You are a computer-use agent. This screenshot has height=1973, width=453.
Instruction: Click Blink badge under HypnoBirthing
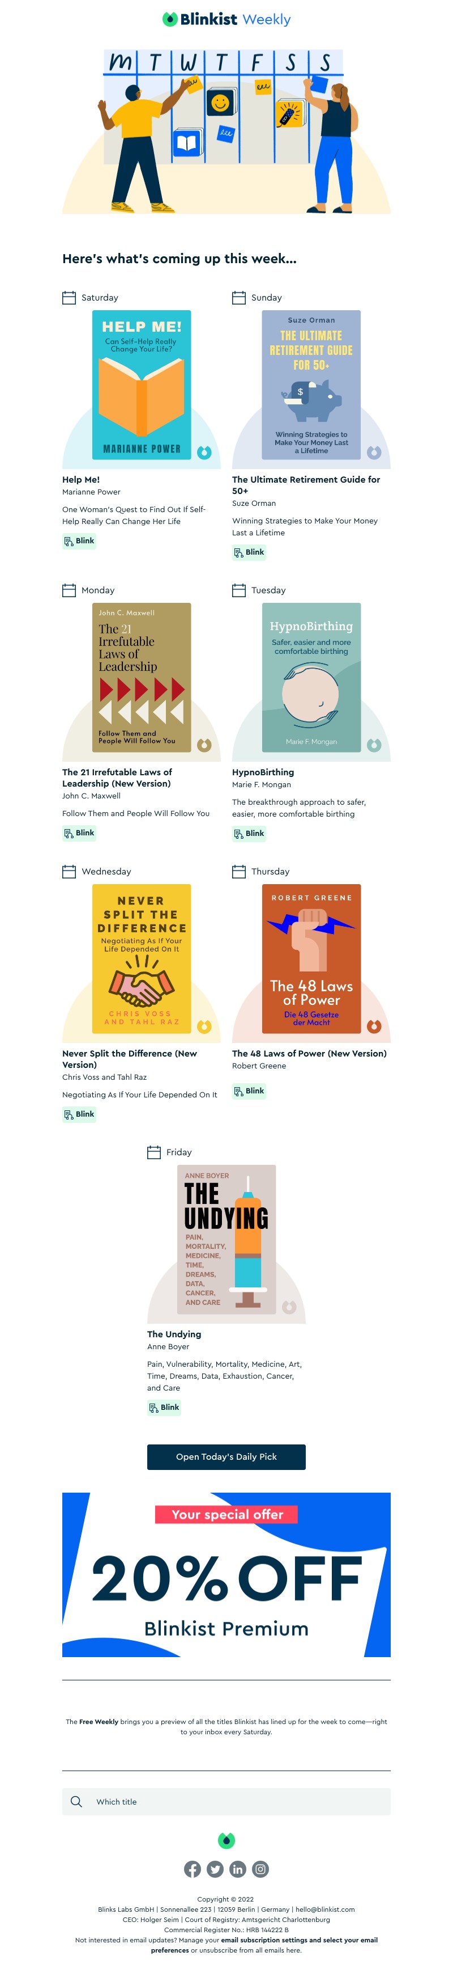coord(250,833)
